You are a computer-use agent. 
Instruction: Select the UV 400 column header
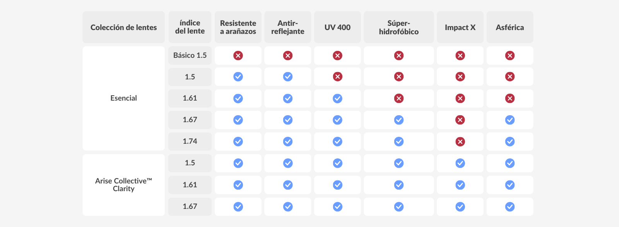(337, 27)
